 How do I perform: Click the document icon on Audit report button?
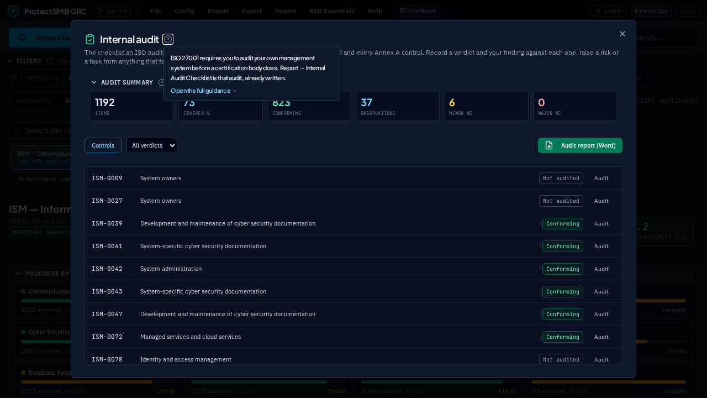549,145
